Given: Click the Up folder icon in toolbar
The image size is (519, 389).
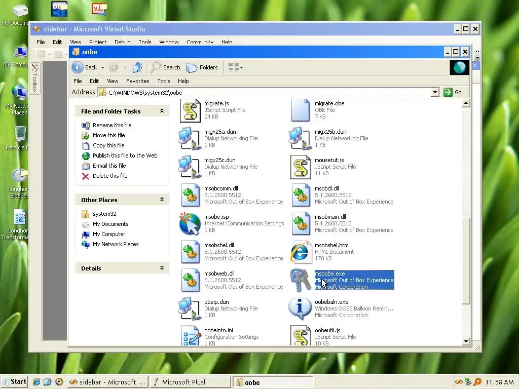Looking at the screenshot, I should click(137, 67).
